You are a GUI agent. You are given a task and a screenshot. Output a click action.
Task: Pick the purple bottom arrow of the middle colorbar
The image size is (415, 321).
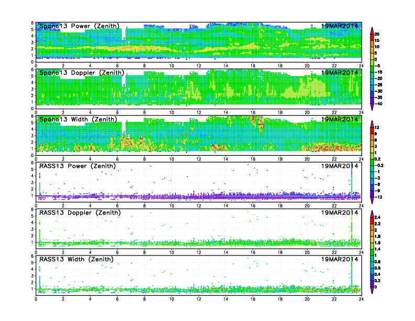(x=372, y=200)
